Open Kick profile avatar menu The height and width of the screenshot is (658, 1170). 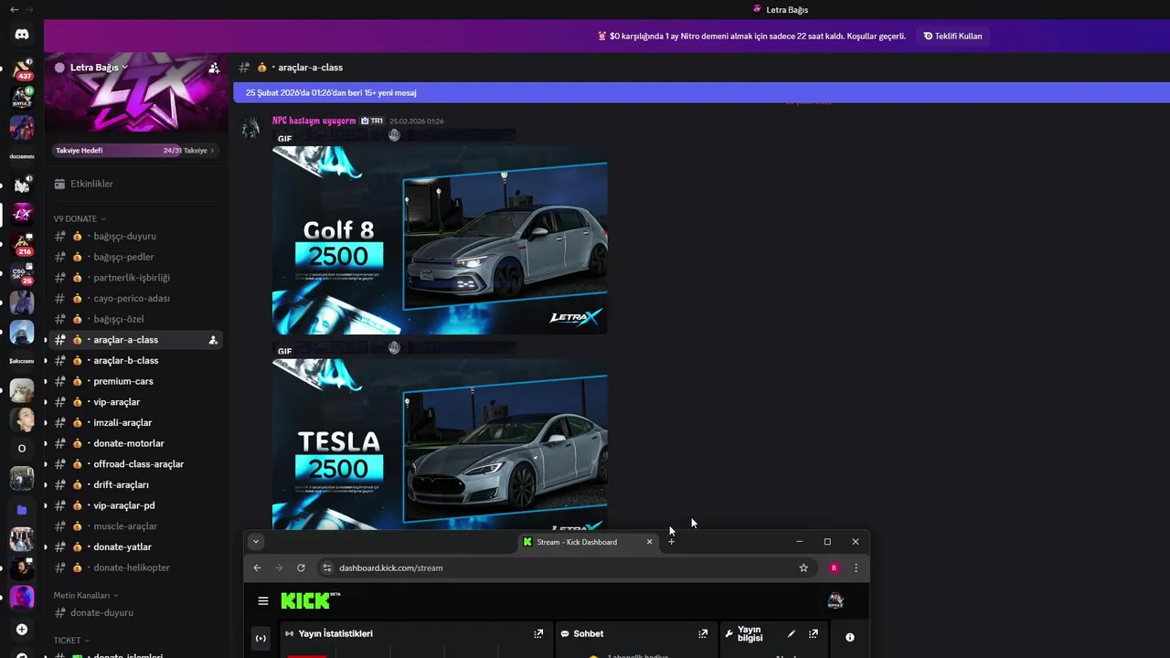(835, 600)
